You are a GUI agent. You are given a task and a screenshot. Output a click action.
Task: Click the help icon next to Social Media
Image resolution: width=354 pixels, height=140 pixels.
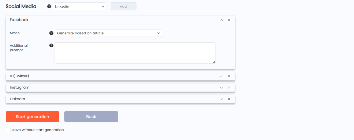point(49,6)
